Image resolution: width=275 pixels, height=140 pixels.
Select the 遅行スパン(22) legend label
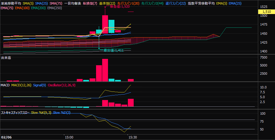coord(175,3)
